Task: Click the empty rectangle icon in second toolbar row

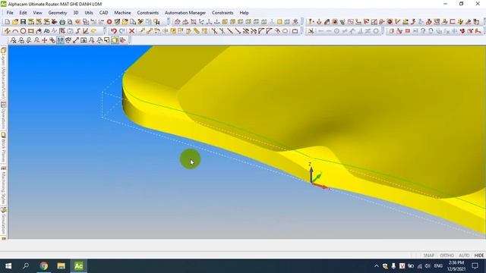Action: pyautogui.click(x=295, y=31)
